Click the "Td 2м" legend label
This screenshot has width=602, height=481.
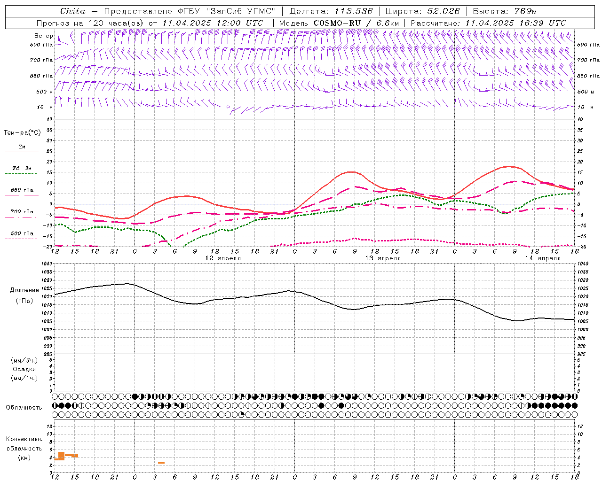(22, 168)
